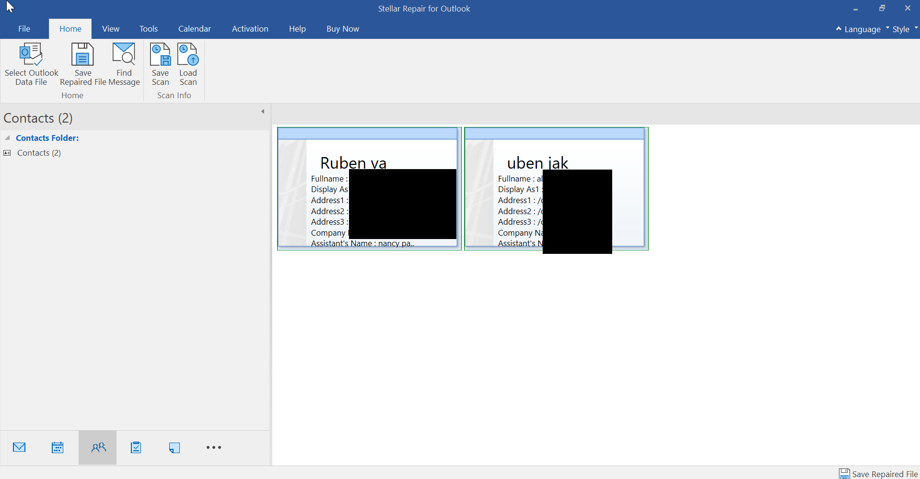Close the Stellar Repair window
Viewport: 920px width, 479px height.
tap(908, 8)
